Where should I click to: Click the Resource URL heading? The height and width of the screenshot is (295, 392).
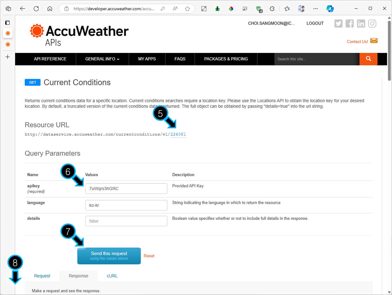47,125
